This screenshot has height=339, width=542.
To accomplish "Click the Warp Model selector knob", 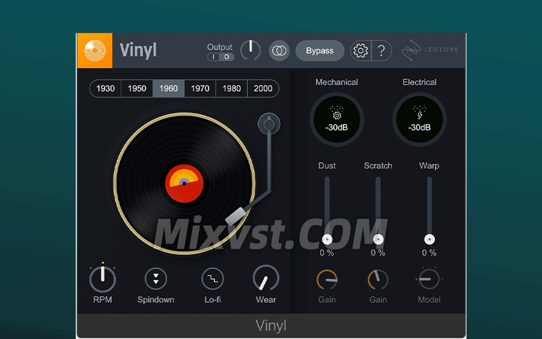I will (x=429, y=279).
